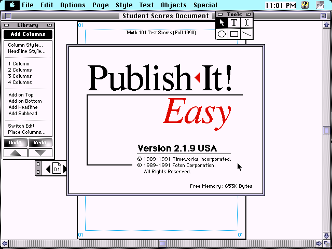Open the Options menu
Image resolution: width=332 pixels, height=249 pixels.
tap(73, 5)
